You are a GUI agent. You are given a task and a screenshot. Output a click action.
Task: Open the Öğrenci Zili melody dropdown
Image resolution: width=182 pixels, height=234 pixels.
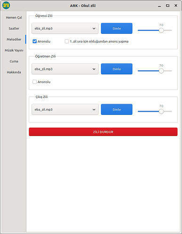(65, 29)
